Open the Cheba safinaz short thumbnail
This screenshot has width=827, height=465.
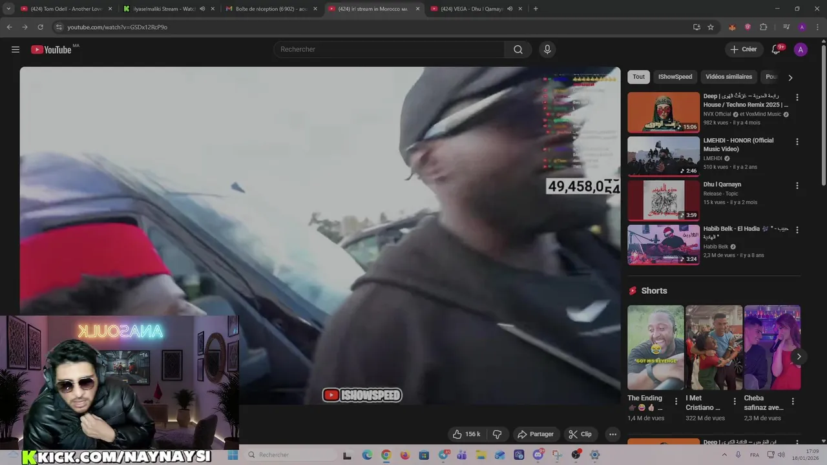[x=772, y=347]
